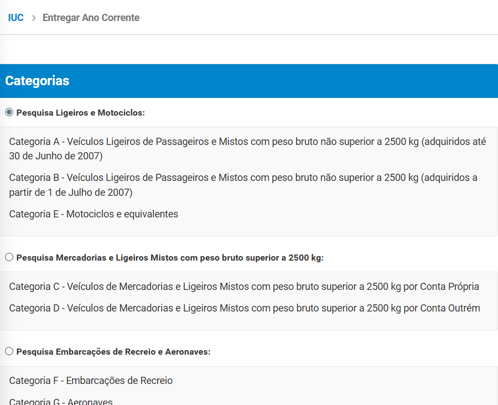
Task: Click Categoria F - Embarcações de Recreio
Action: click(91, 381)
